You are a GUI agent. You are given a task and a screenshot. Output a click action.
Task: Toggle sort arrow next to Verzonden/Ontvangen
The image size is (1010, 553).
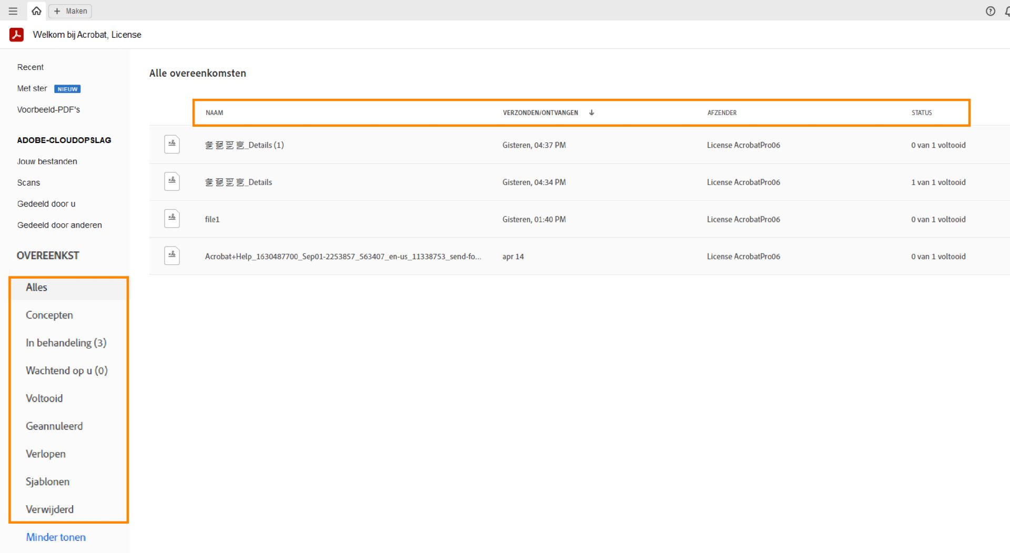[x=592, y=112]
